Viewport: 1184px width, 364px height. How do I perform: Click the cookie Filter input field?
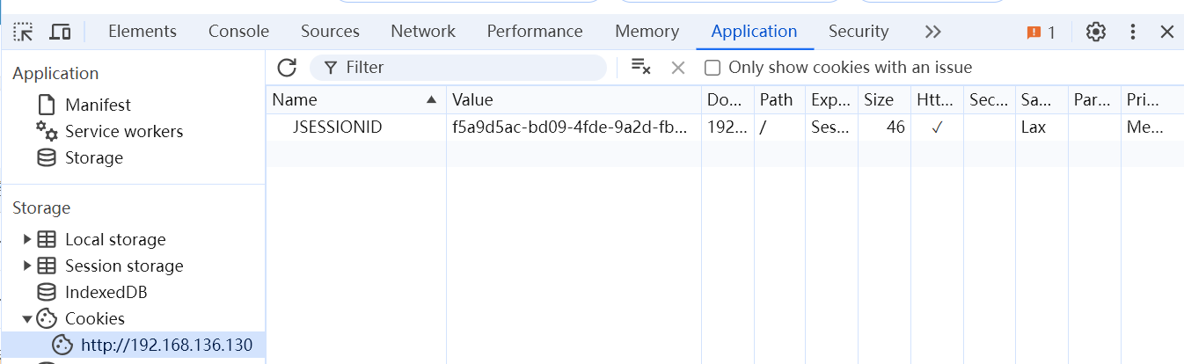pos(458,68)
